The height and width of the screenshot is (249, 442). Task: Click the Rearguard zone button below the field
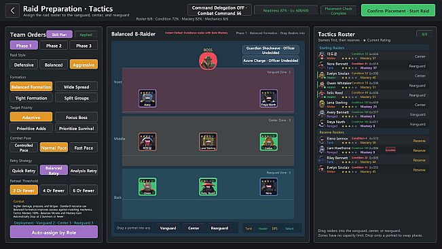(219, 228)
